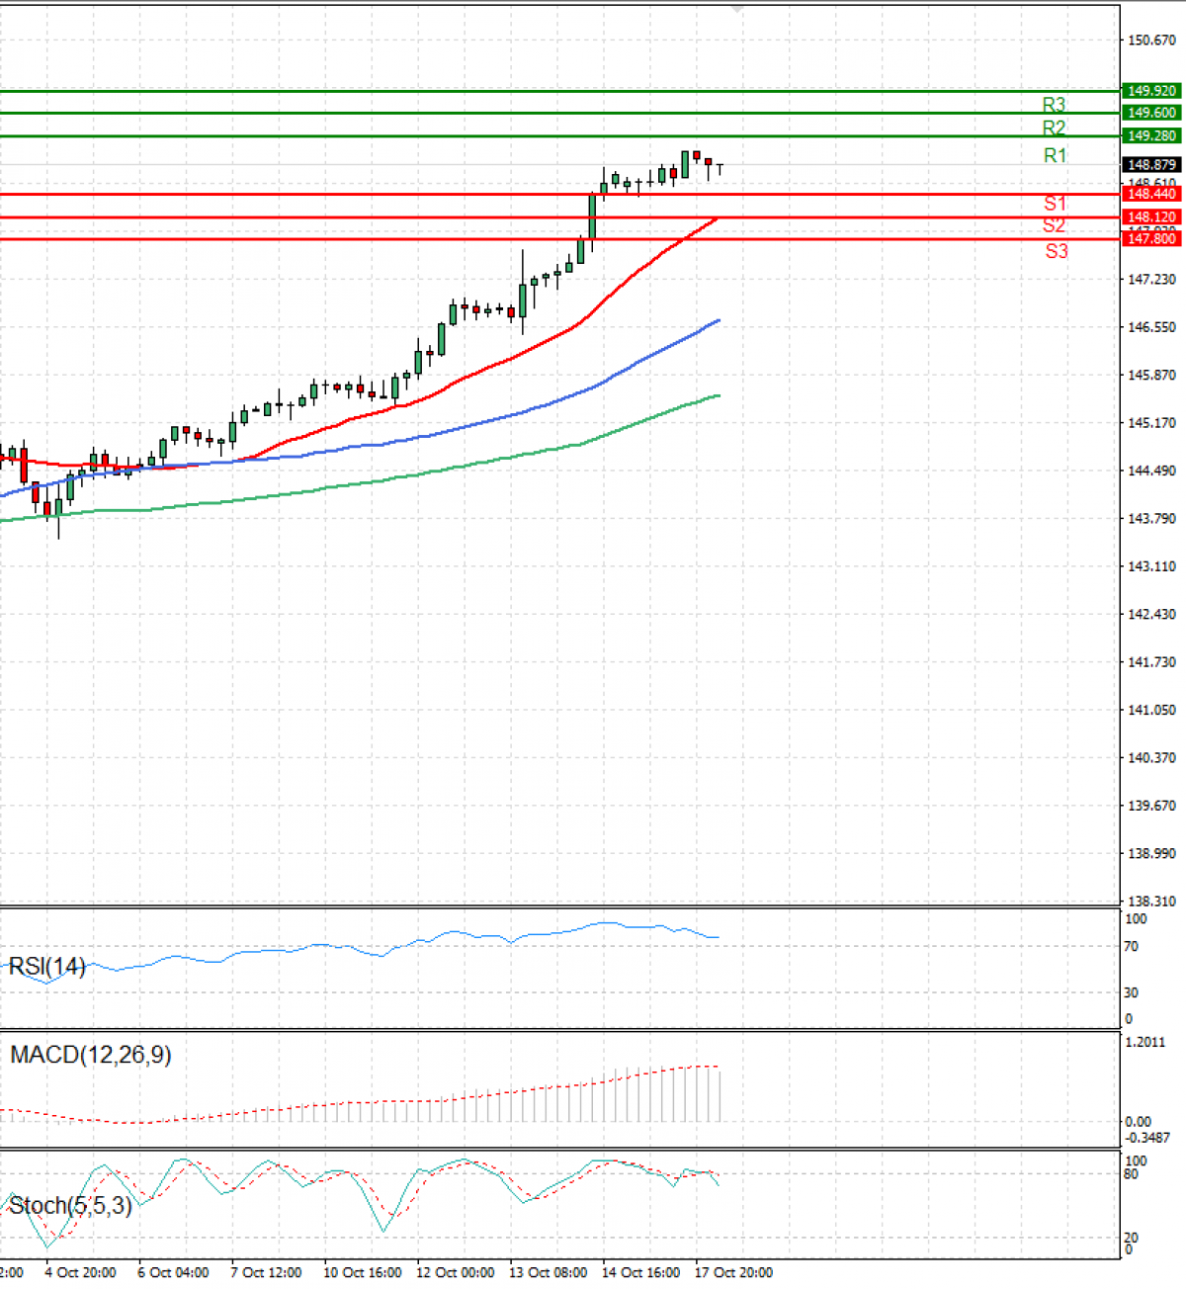Select the R2 resistance label
Screen dimensions: 1186x1289
(1054, 129)
